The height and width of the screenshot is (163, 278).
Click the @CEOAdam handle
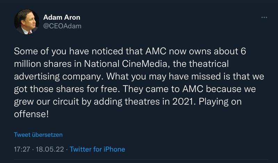click(x=62, y=26)
